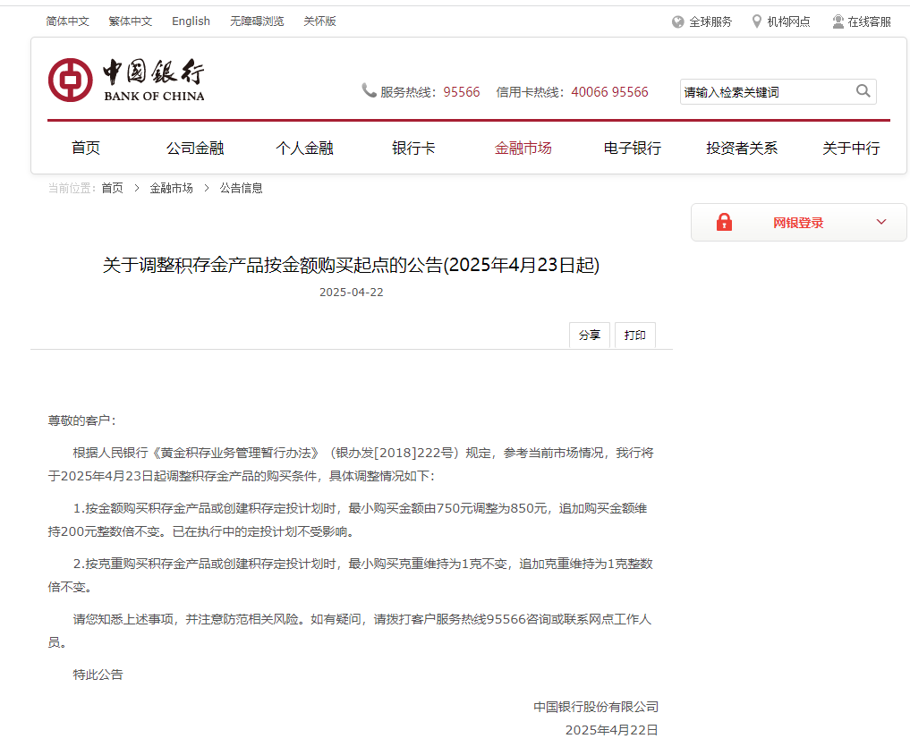This screenshot has width=910, height=747.
Task: Open the 关于中行 navigation menu
Action: 851,148
